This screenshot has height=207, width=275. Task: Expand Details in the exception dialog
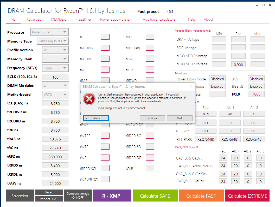[96, 118]
